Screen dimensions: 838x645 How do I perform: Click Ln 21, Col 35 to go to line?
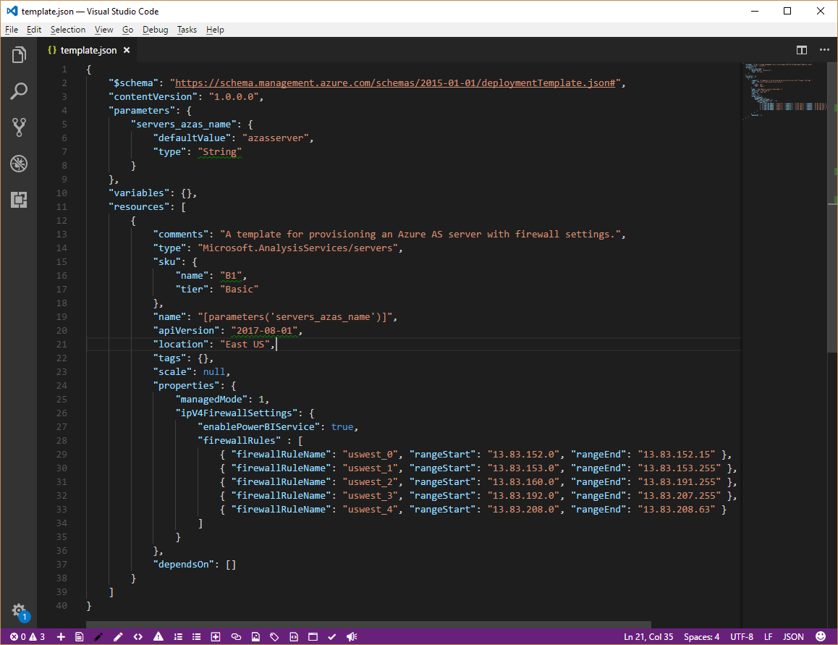pyautogui.click(x=648, y=636)
